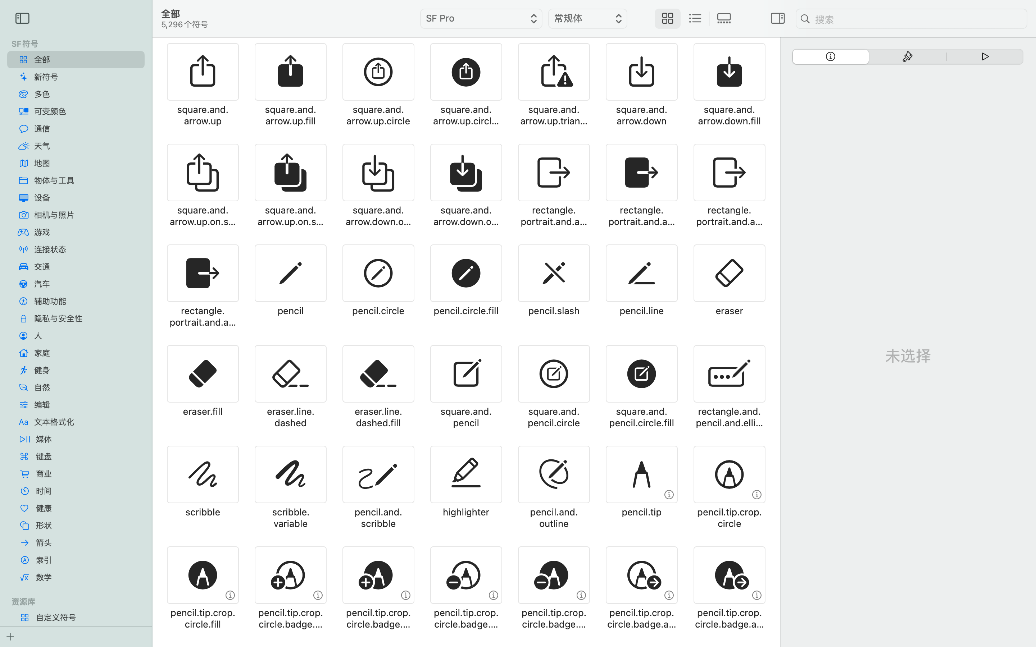This screenshot has width=1036, height=647.
Task: Open the 天气 category
Action: [42, 146]
